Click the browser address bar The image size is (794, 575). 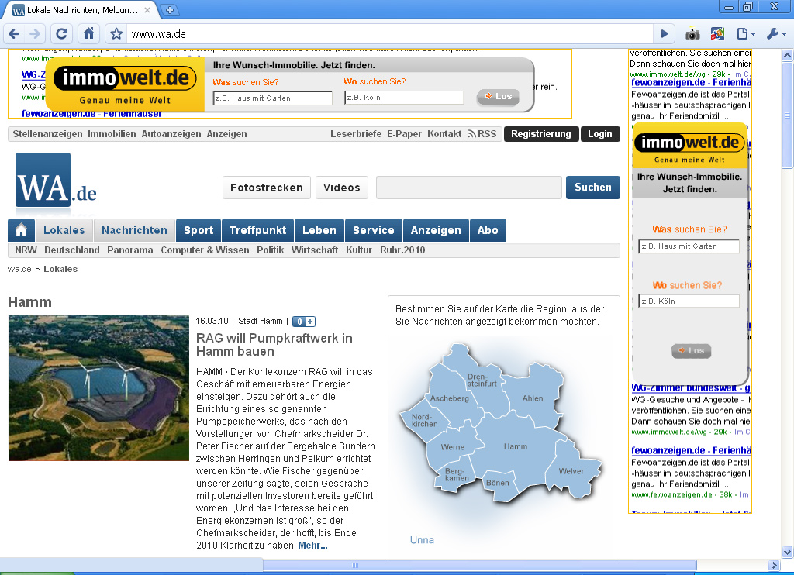click(390, 34)
